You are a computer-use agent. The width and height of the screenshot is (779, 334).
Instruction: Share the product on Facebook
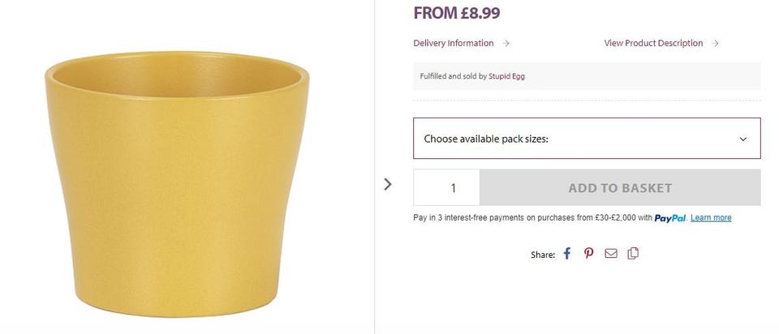coord(567,254)
